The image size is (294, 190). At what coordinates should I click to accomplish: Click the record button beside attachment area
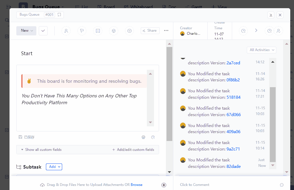pyautogui.click(x=164, y=185)
